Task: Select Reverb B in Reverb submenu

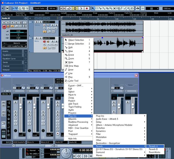Action: click(x=155, y=149)
